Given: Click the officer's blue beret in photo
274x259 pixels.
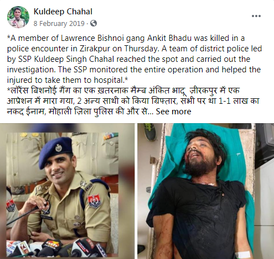Looking at the screenshot, I should pos(55,151).
